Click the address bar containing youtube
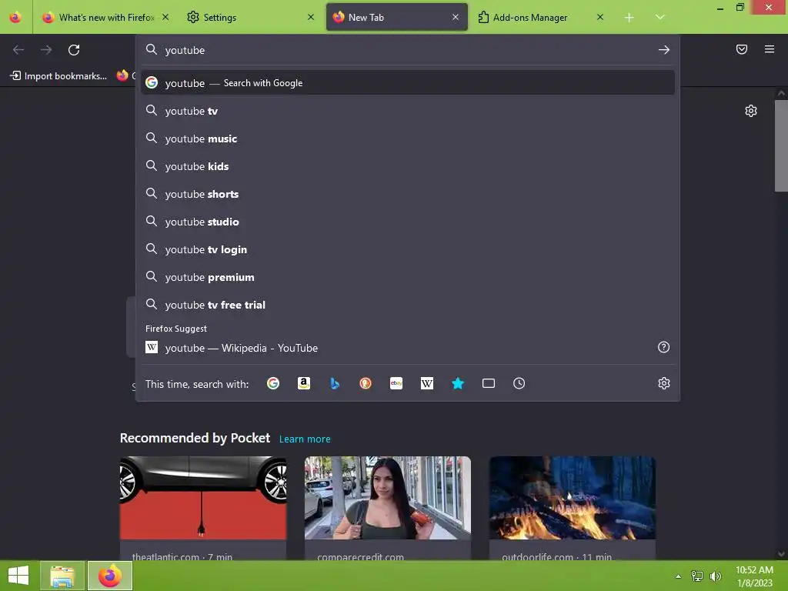 pyautogui.click(x=407, y=50)
